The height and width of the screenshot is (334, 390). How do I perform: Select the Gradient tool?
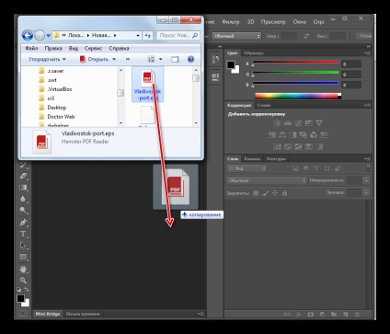[23, 188]
